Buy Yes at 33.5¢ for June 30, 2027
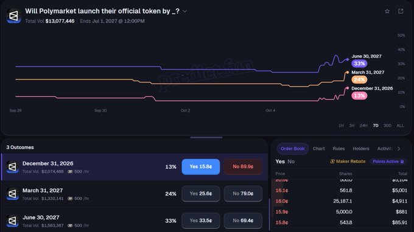 [201, 220]
